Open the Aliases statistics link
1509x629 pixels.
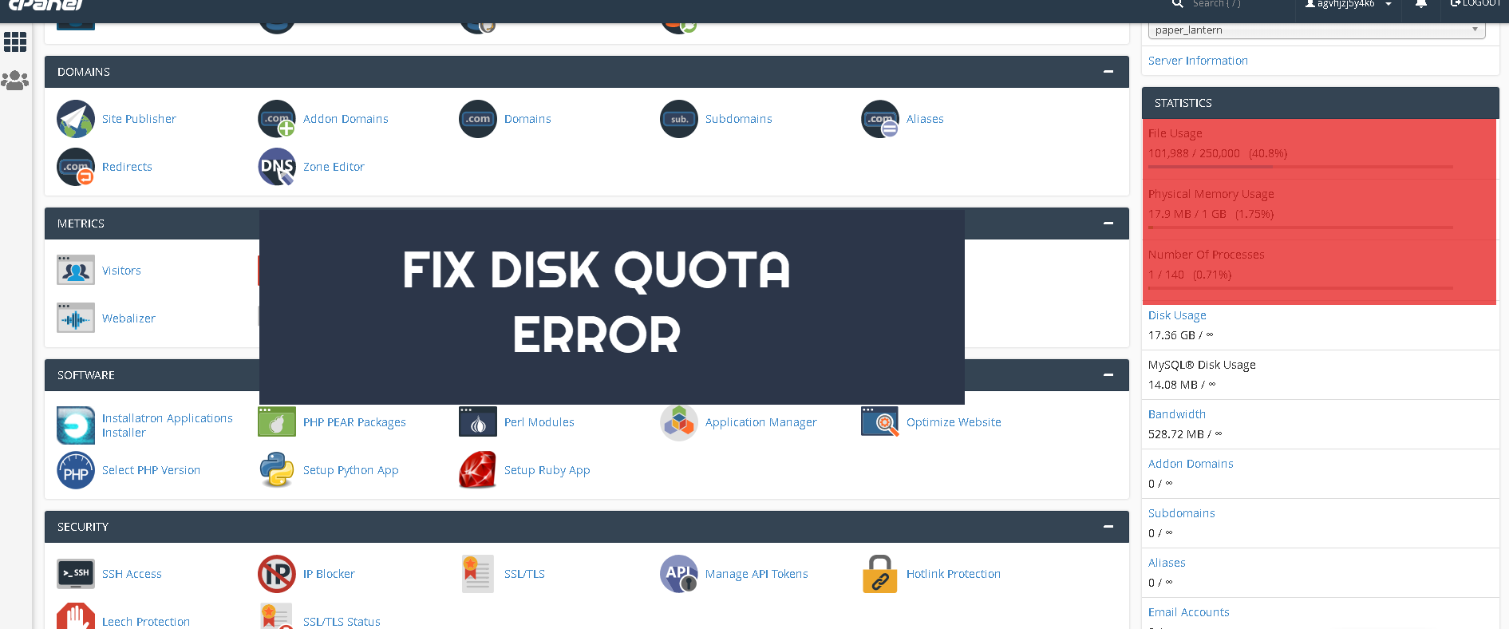(x=1167, y=563)
